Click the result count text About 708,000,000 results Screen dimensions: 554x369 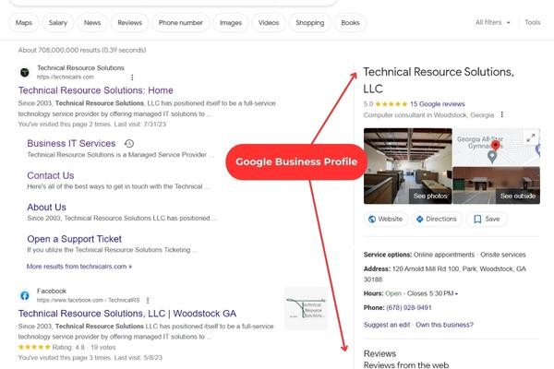click(x=82, y=50)
